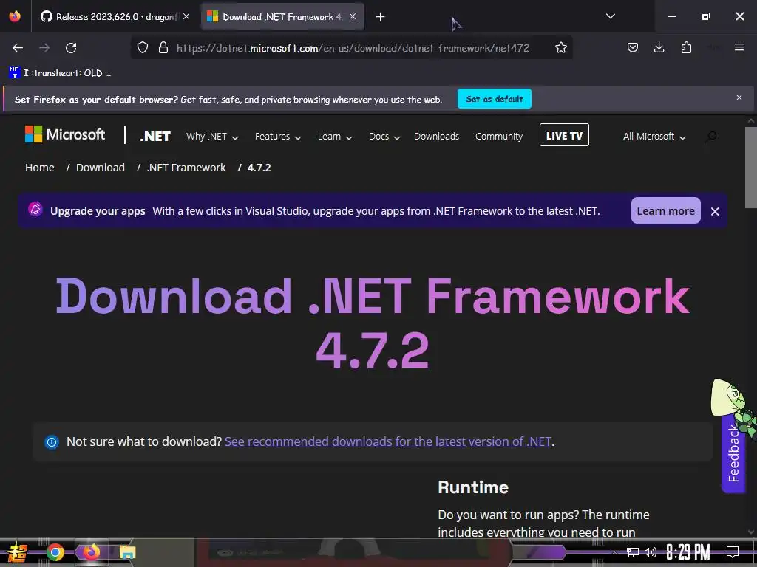Screen dimensions: 757x567
Task: Open the extensions puzzle icon
Action: pyautogui.click(x=686, y=47)
